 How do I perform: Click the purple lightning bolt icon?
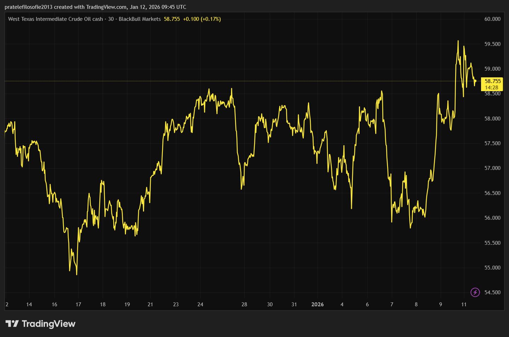pyautogui.click(x=475, y=292)
